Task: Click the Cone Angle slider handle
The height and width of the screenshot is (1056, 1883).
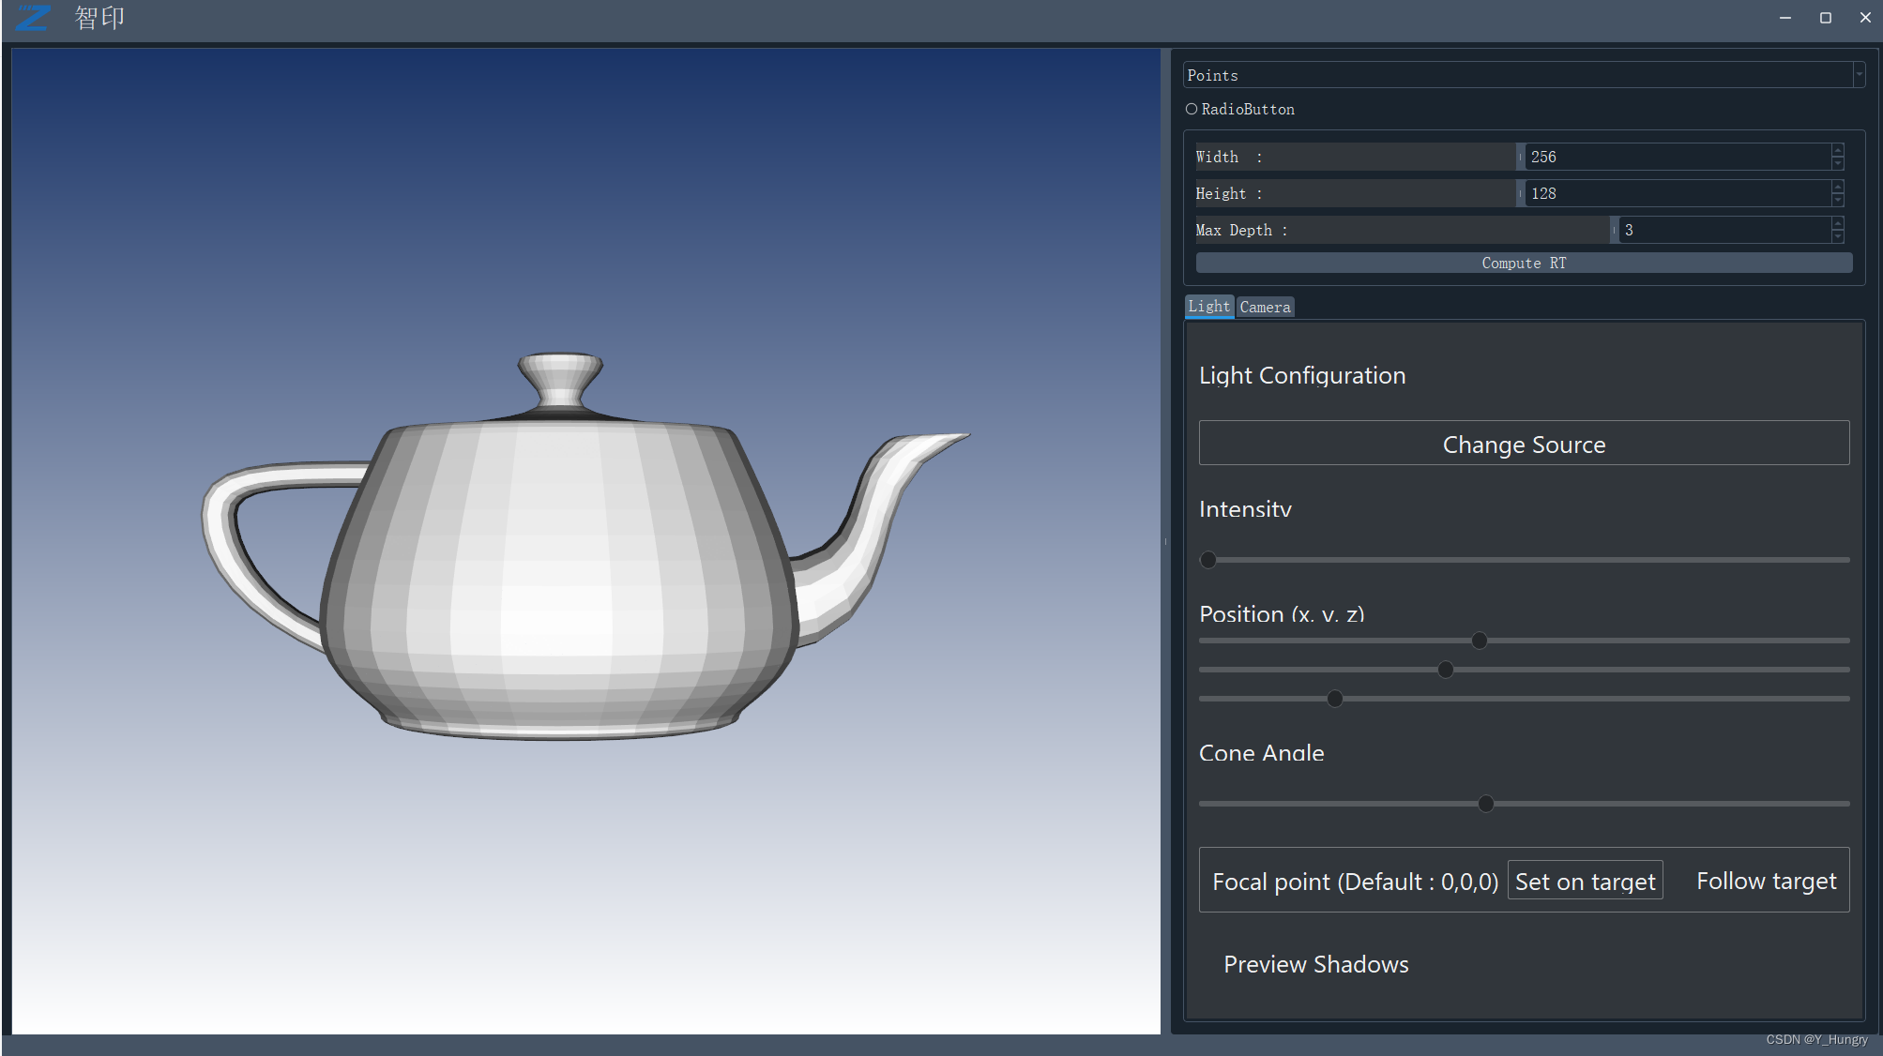Action: pyautogui.click(x=1485, y=803)
